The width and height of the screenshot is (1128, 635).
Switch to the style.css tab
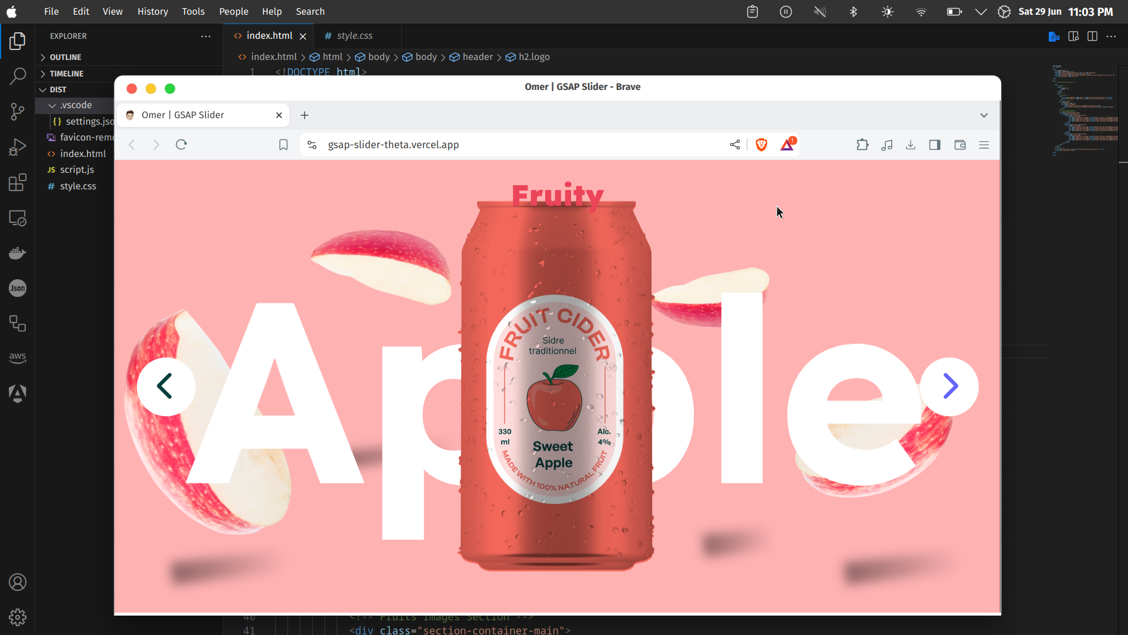pos(354,36)
